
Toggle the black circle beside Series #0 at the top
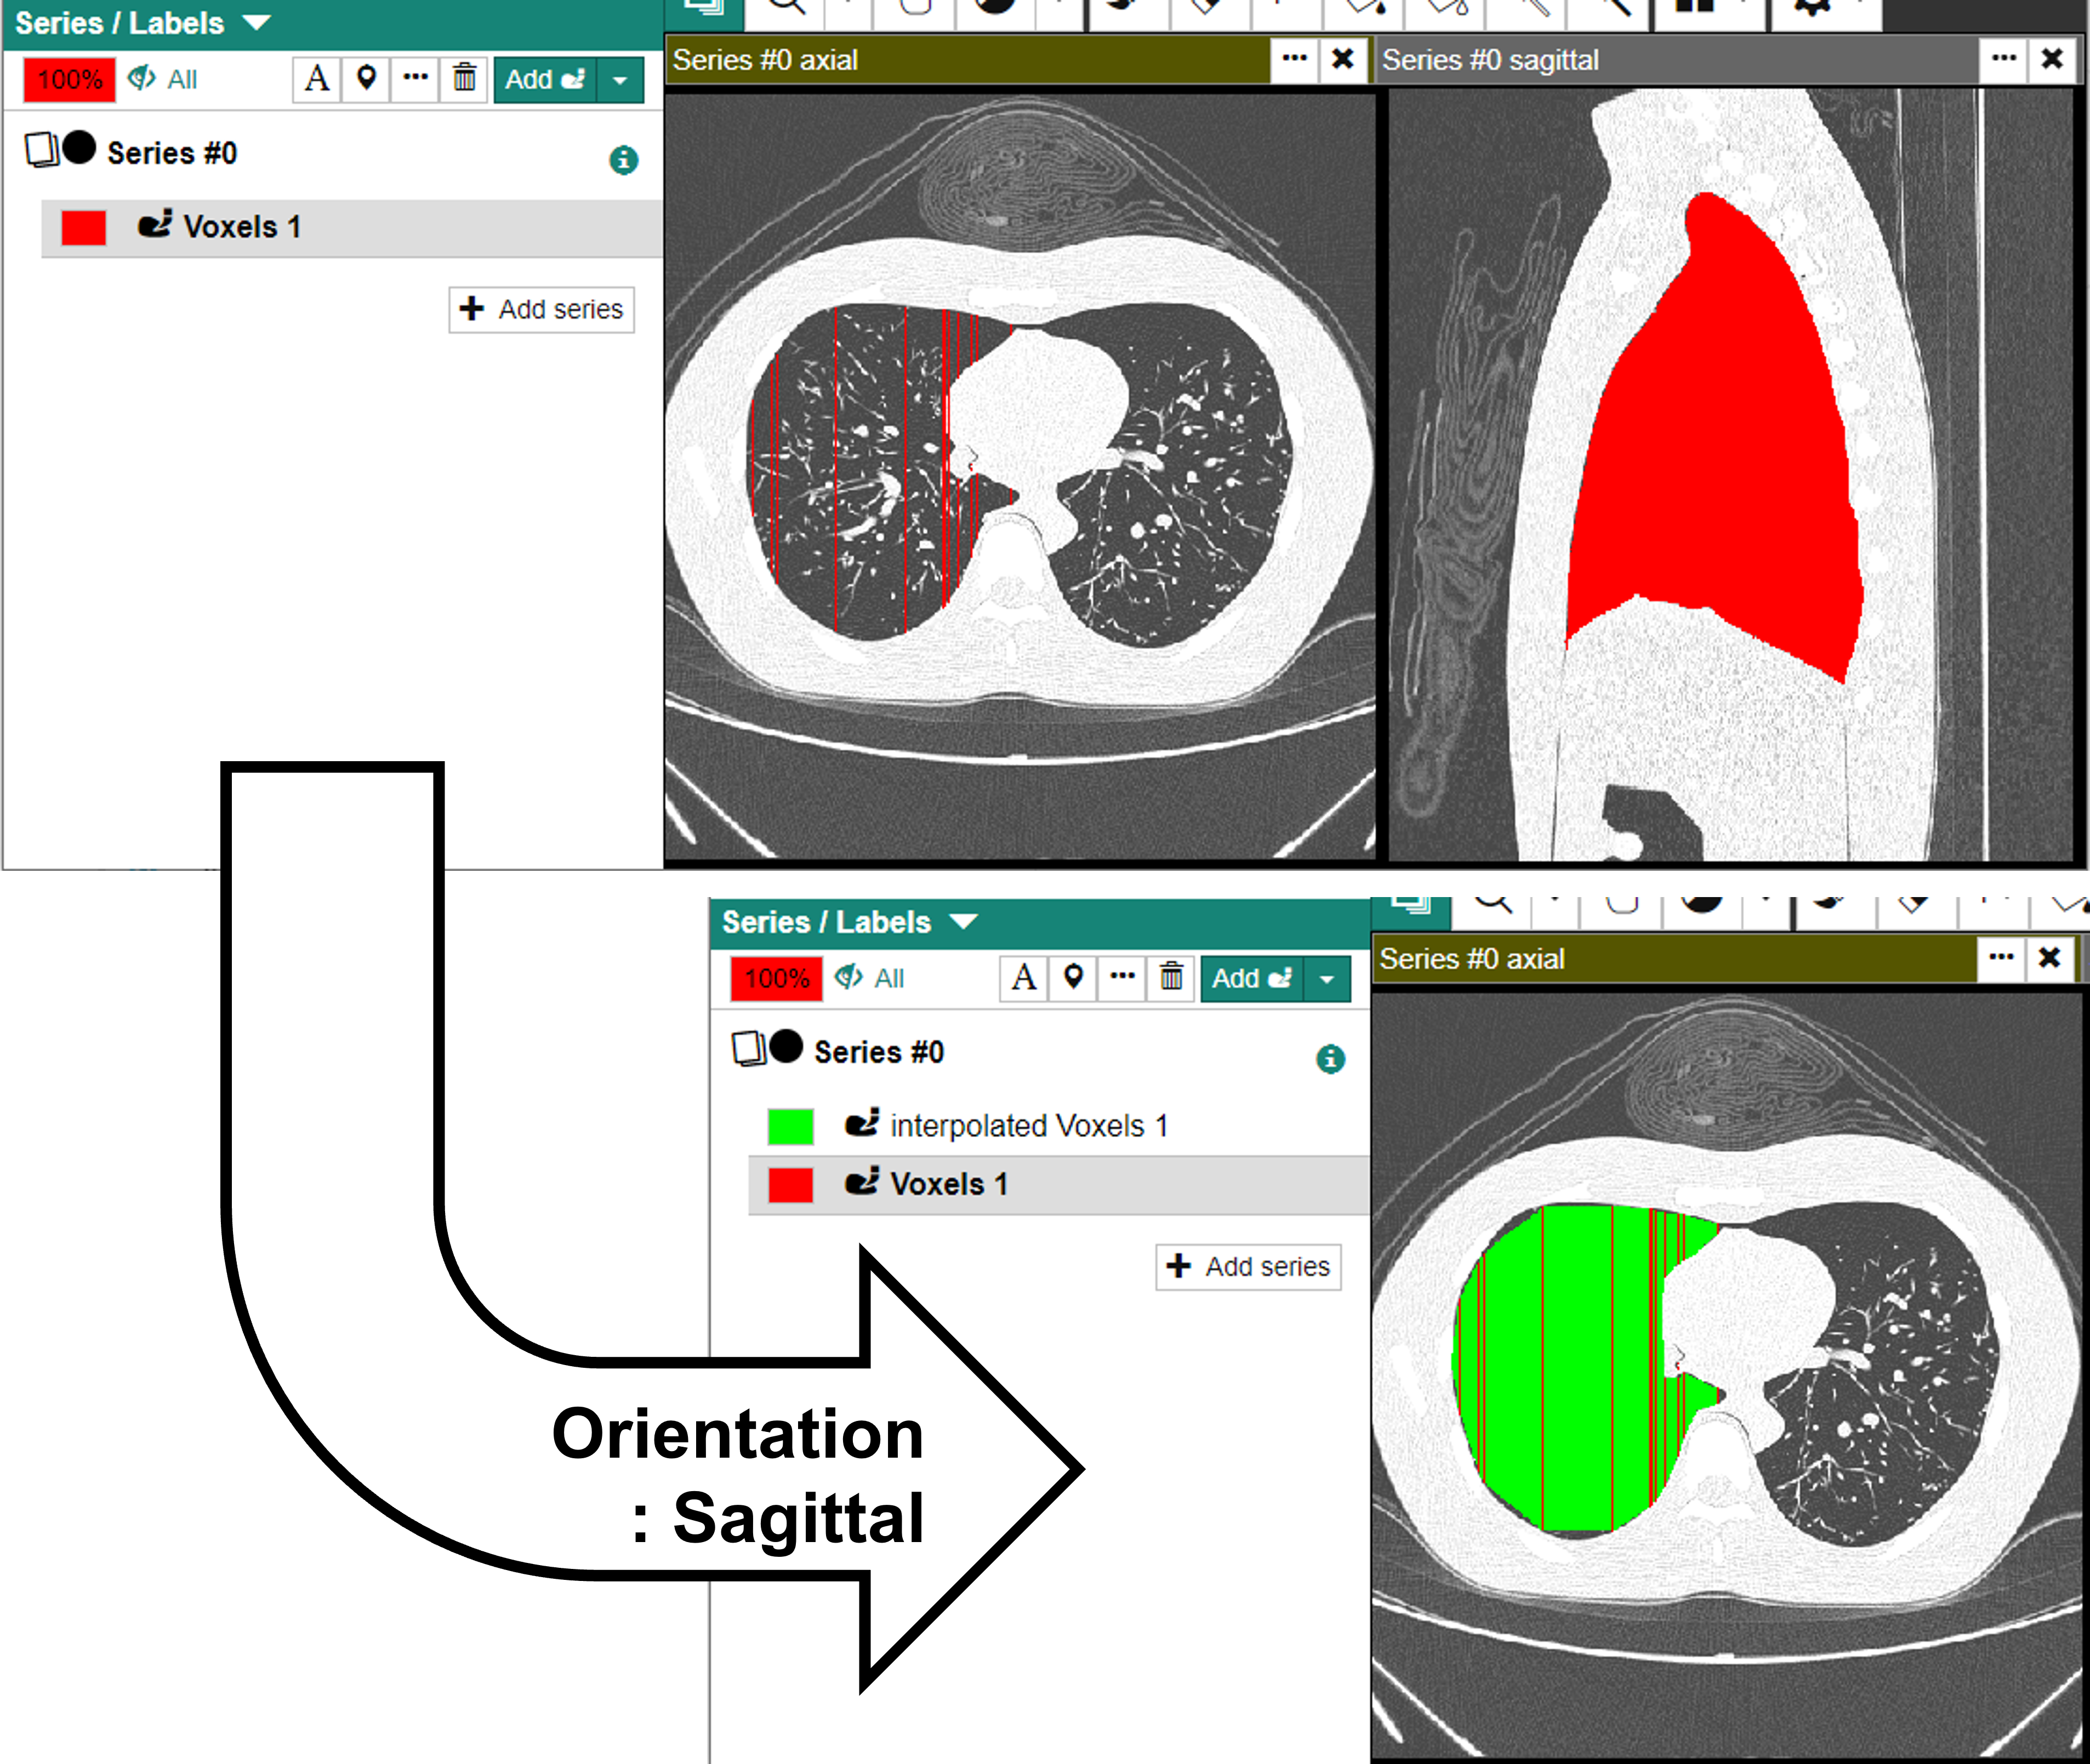pos(79,149)
